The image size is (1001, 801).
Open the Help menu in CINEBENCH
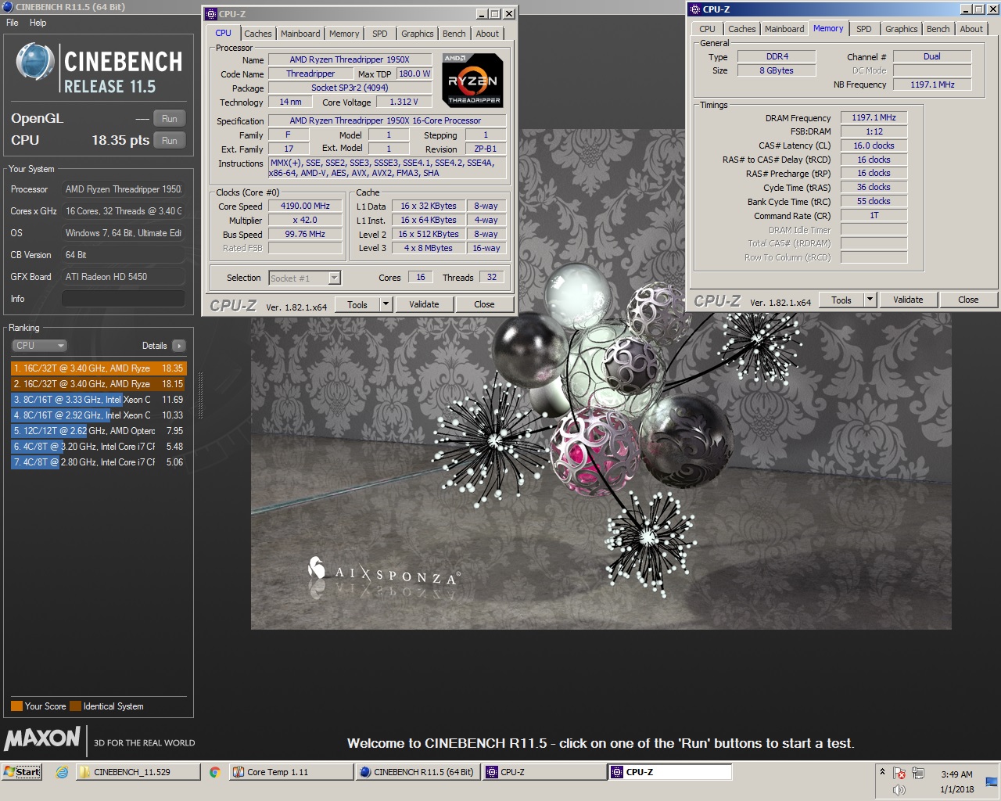coord(38,23)
